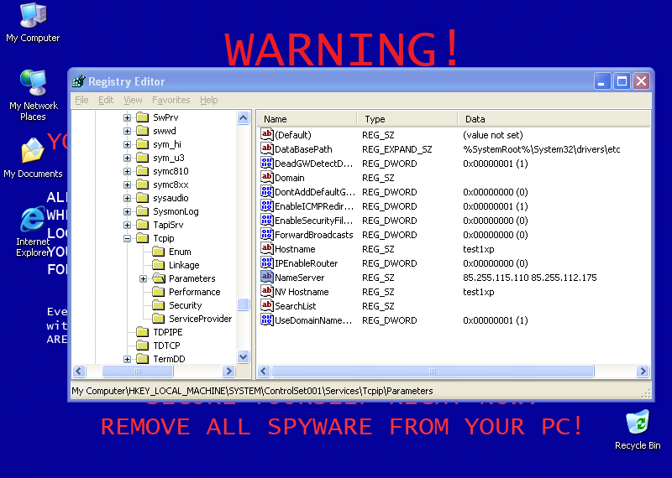Viewport: 672px width, 478px height.
Task: Open the Favorites menu
Action: click(x=171, y=100)
